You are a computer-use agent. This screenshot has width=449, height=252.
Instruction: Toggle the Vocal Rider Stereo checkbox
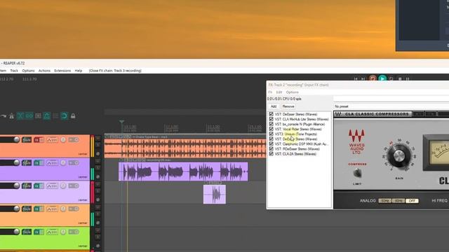pyautogui.click(x=271, y=129)
